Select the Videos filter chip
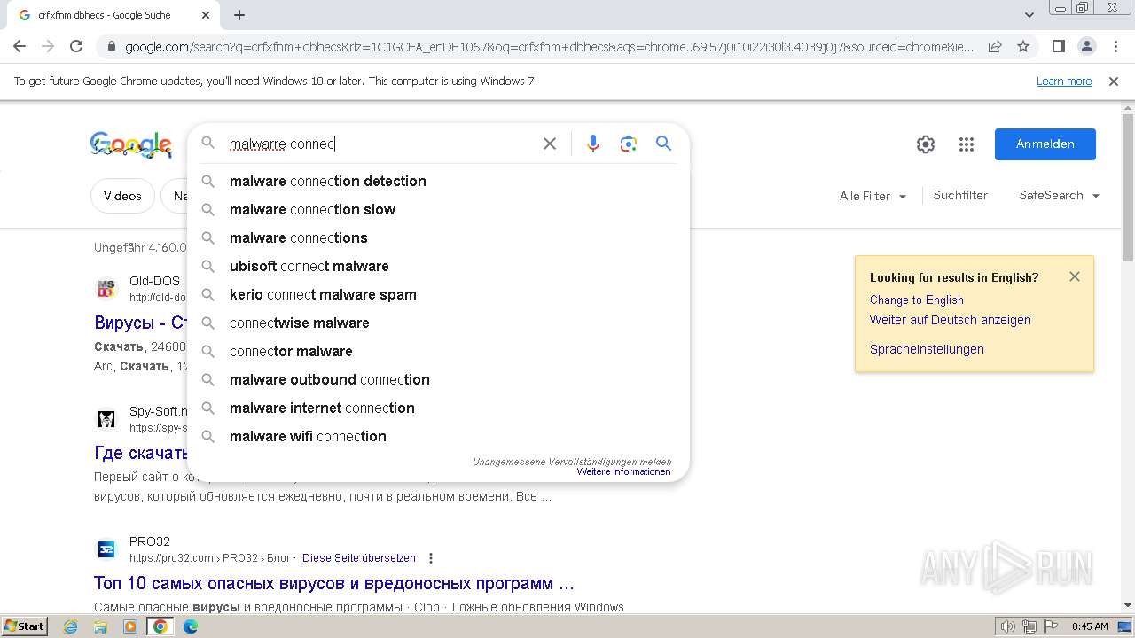 [122, 196]
